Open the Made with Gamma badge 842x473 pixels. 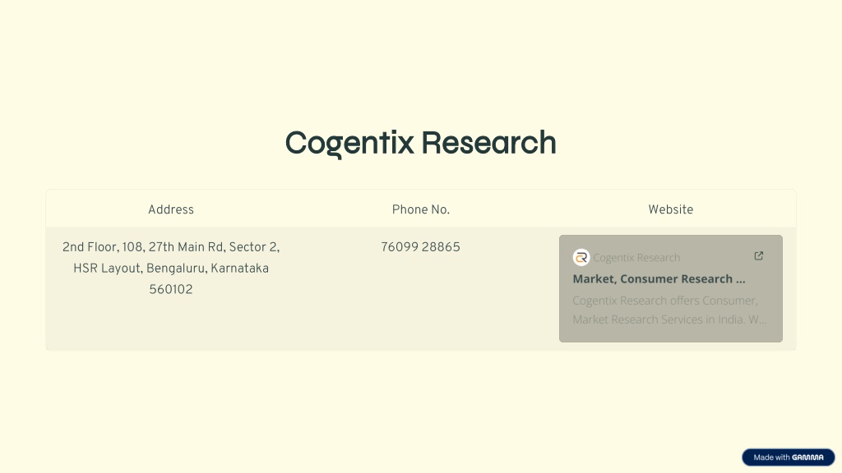788,457
